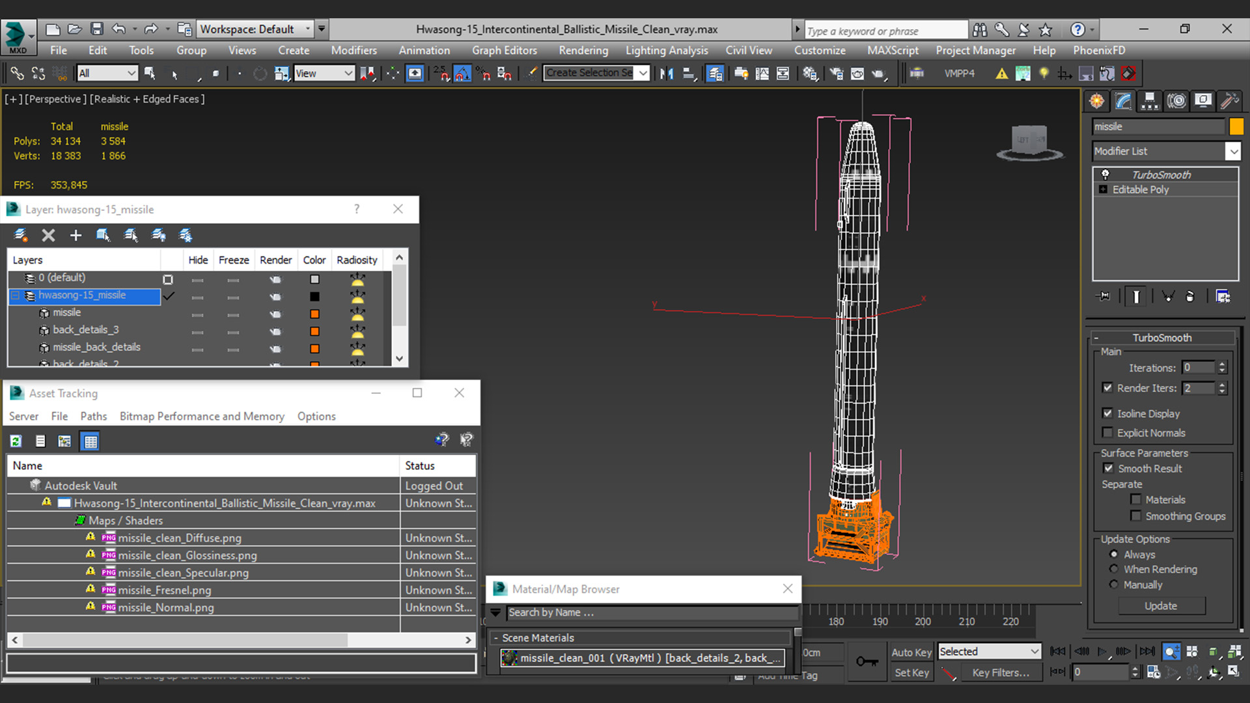Open the MAXScript menu
1250x703 pixels.
tap(893, 50)
